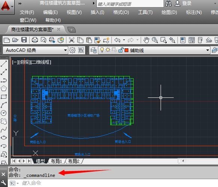The height and width of the screenshot is (187, 218).
Task: Click the Paste clipboard icon
Action: pyautogui.click(x=89, y=40)
